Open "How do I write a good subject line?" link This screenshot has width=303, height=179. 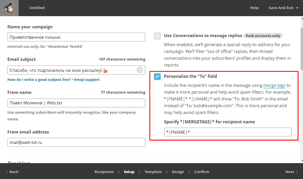pyautogui.click(x=39, y=80)
